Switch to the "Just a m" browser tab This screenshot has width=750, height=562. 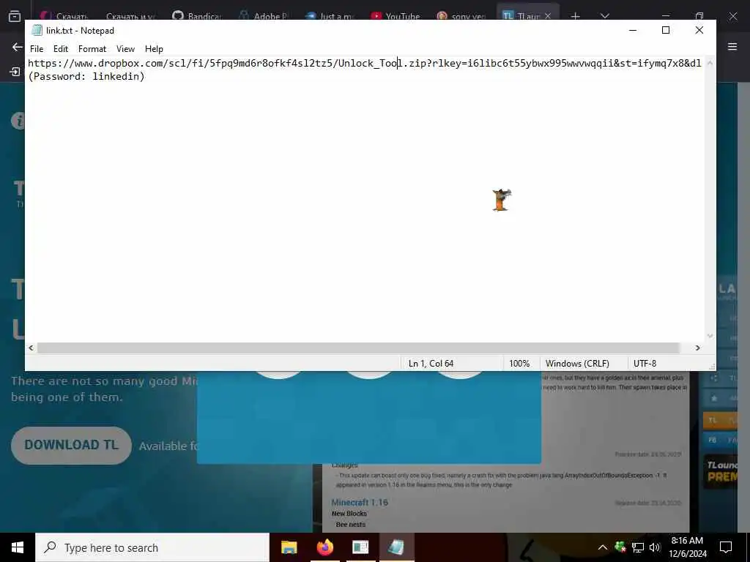(330, 16)
